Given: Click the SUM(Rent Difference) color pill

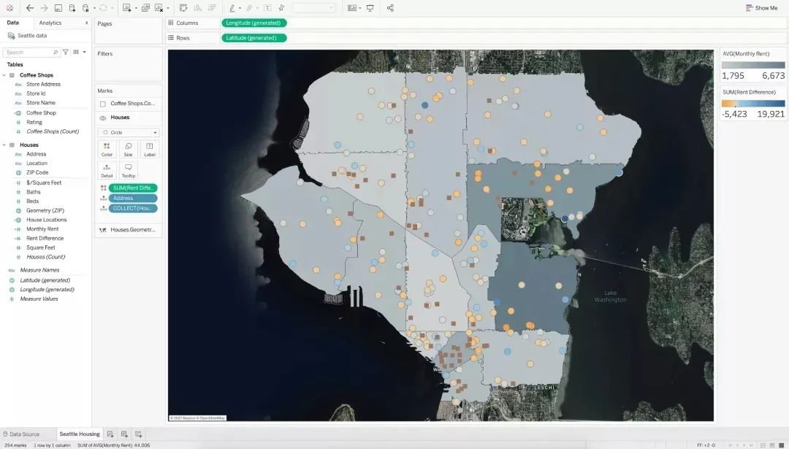Looking at the screenshot, I should click(133, 188).
